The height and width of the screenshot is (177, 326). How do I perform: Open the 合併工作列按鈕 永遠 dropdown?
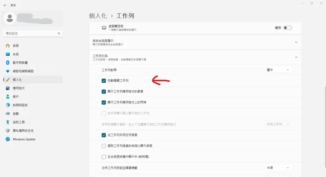tap(278, 168)
